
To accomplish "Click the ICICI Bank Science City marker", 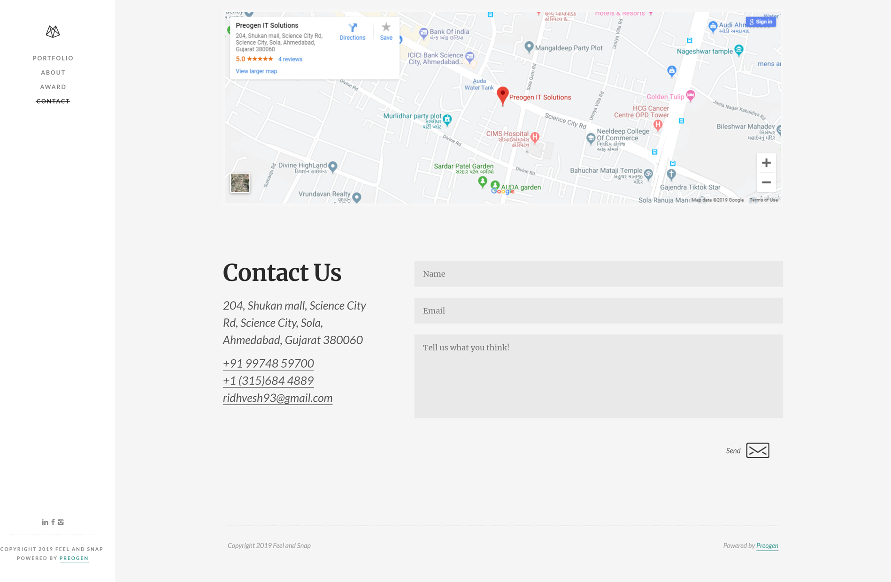I will pos(469,57).
